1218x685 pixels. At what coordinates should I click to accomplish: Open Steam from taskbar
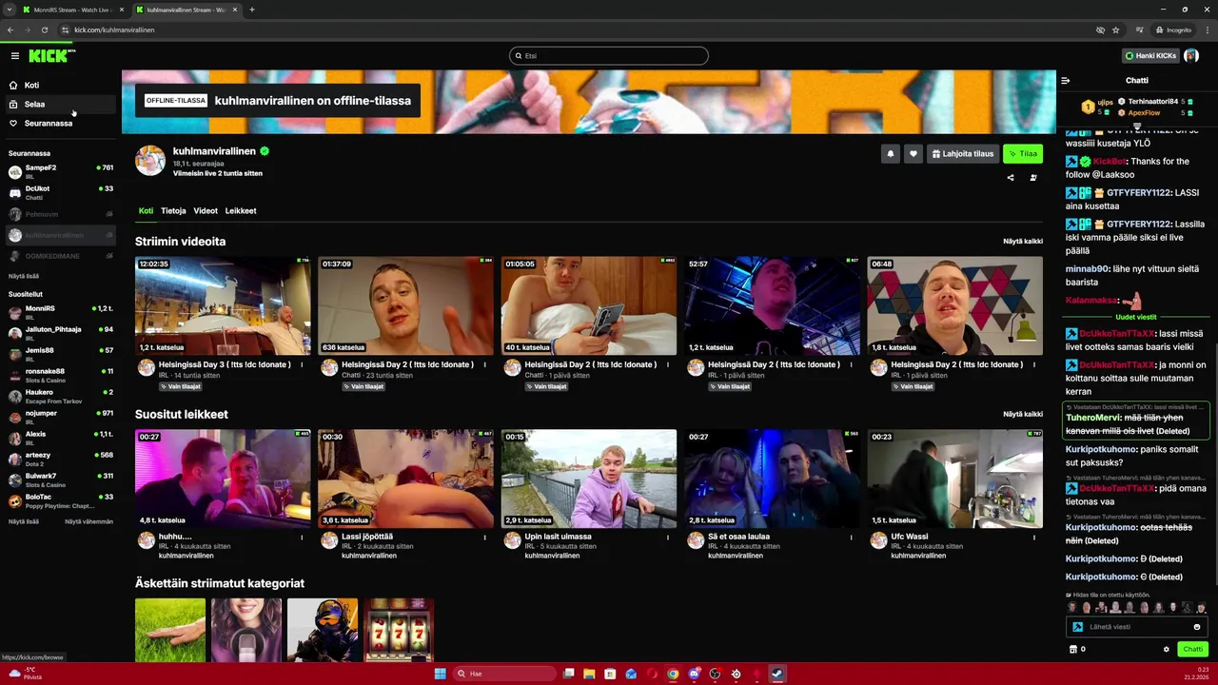coord(777,674)
